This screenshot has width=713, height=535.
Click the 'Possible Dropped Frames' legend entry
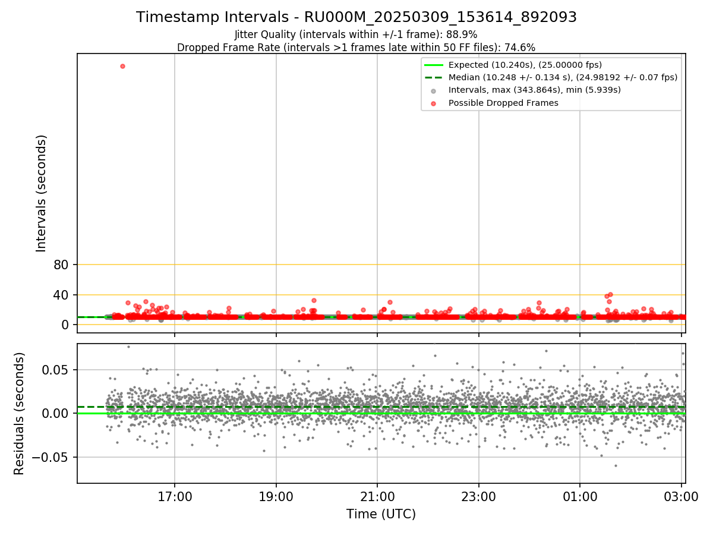503,103
